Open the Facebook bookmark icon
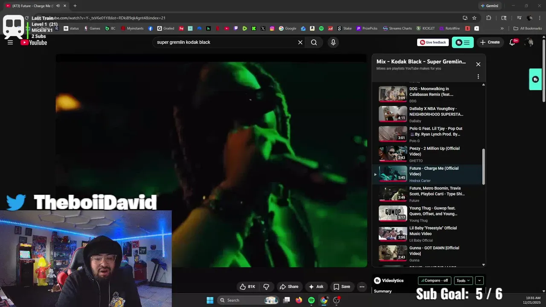 [x=151, y=29]
